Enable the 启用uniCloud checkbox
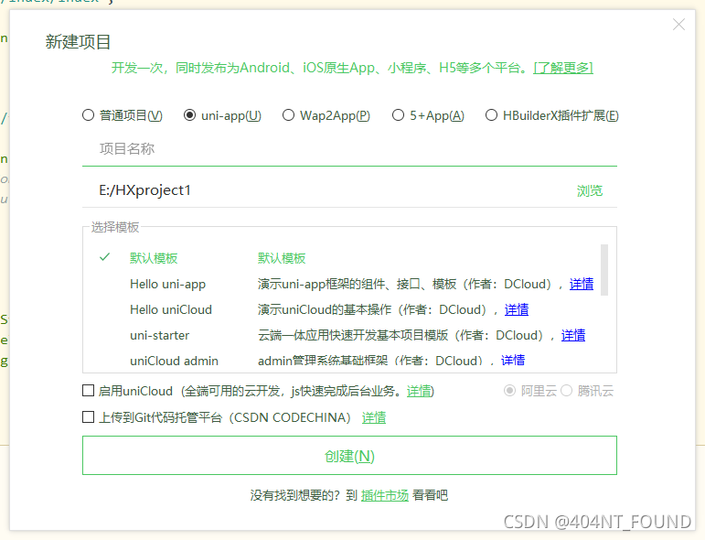 coord(88,391)
